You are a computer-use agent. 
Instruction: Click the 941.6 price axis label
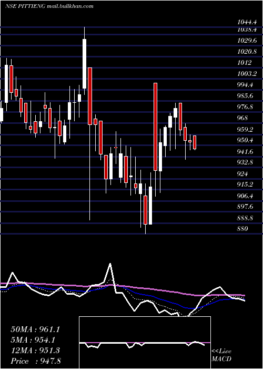pyautogui.click(x=245, y=152)
